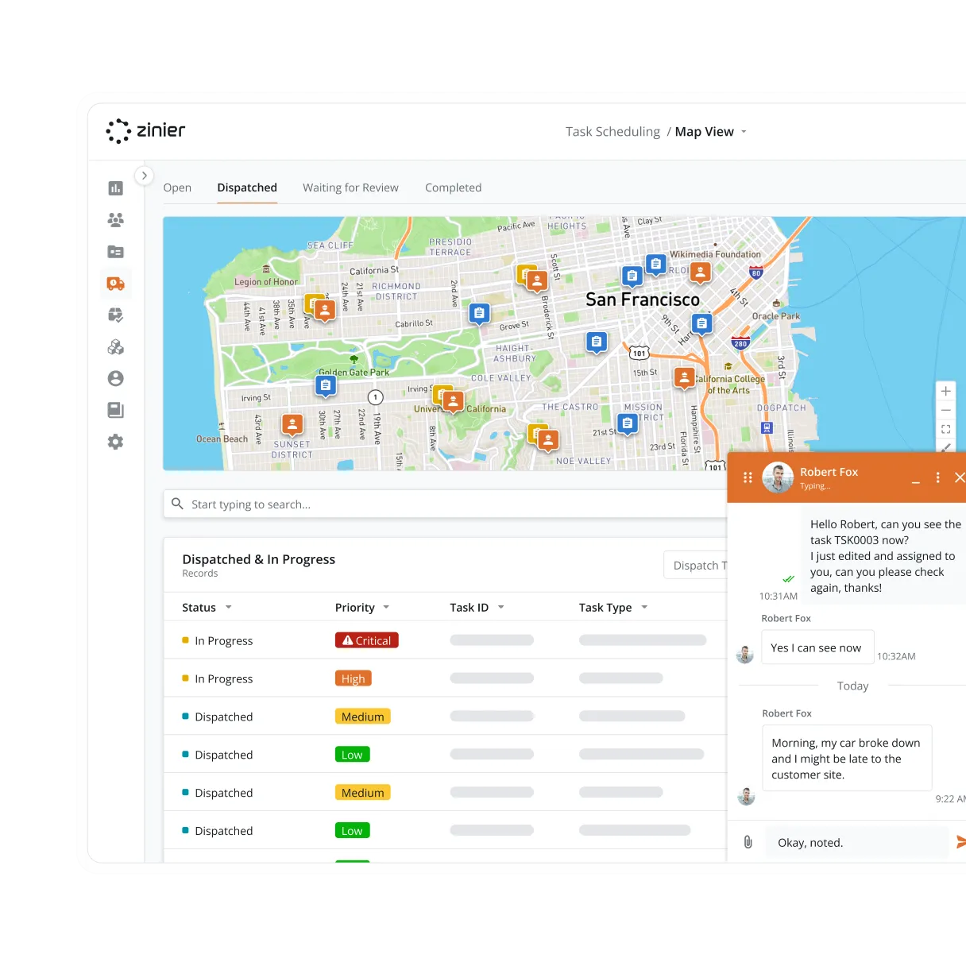The height and width of the screenshot is (966, 966).
Task: Select the High priority badge
Action: [x=354, y=678]
